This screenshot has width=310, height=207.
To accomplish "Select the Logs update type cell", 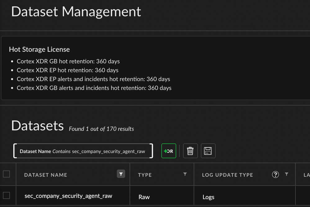I will tap(208, 197).
